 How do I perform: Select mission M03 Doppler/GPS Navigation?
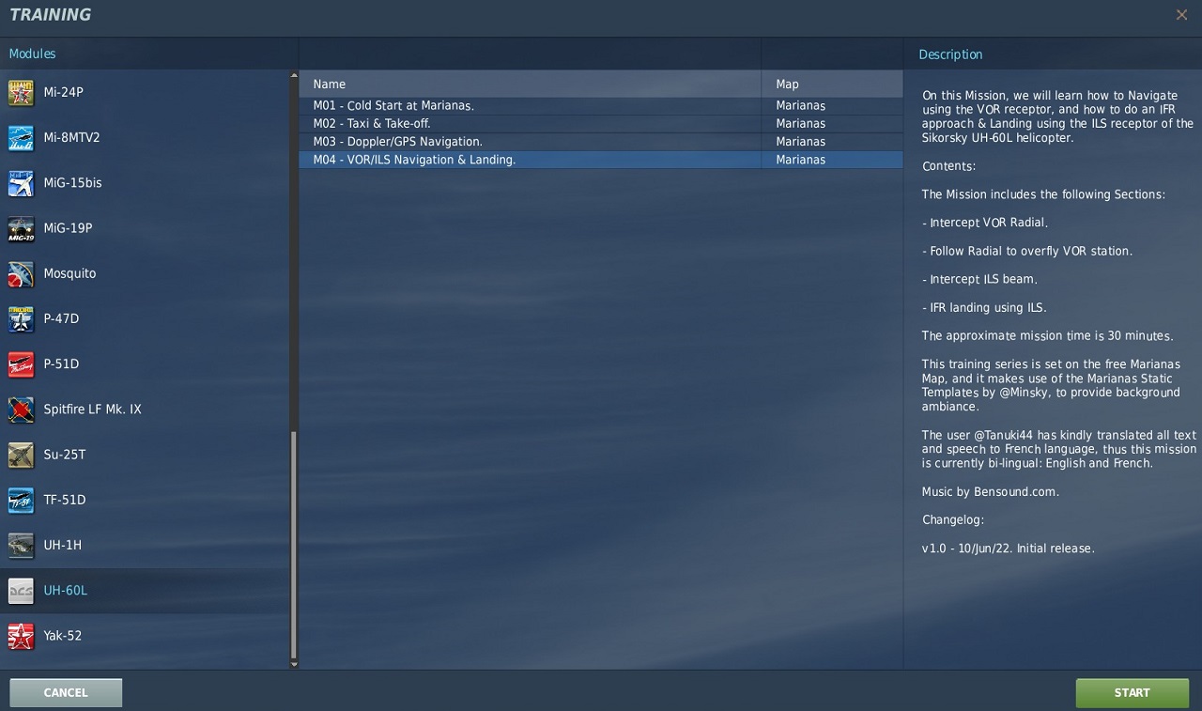[397, 141]
